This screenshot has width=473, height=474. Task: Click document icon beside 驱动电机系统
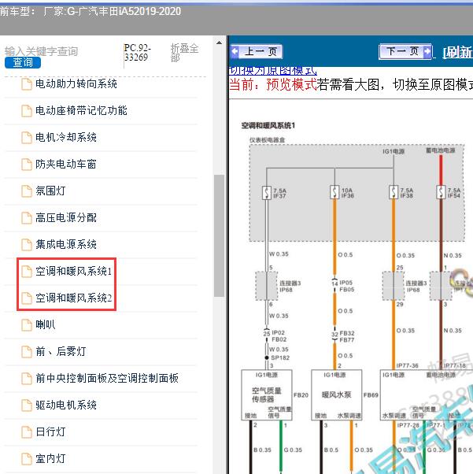click(27, 405)
